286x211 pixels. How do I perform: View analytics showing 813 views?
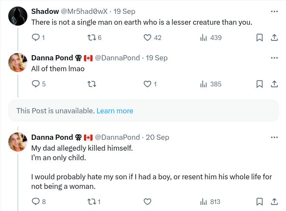(x=203, y=201)
